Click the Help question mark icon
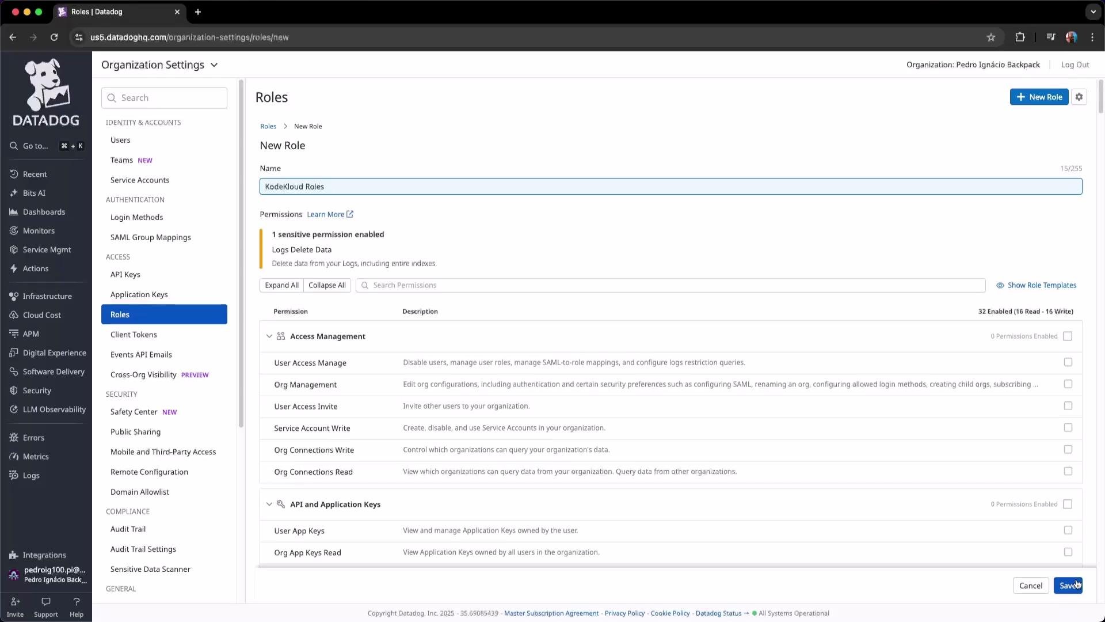Image resolution: width=1105 pixels, height=622 pixels. click(77, 602)
